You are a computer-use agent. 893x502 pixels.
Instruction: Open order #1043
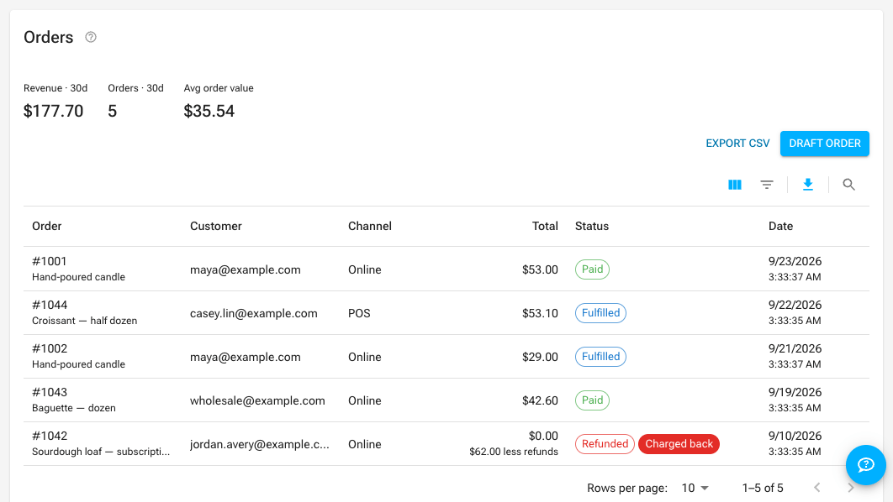[50, 392]
